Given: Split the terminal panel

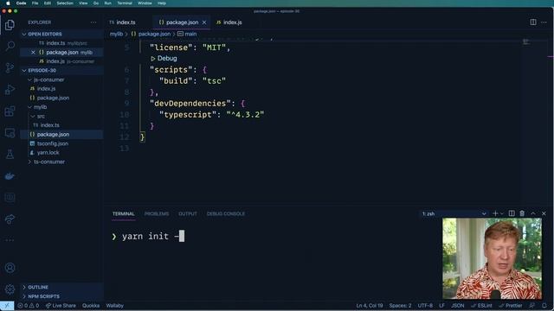Looking at the screenshot, I should click(x=512, y=213).
